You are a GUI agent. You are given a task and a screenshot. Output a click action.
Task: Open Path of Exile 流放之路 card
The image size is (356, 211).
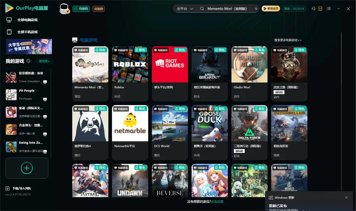(289, 74)
